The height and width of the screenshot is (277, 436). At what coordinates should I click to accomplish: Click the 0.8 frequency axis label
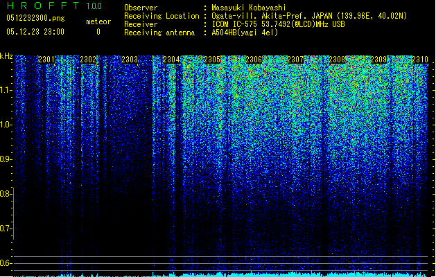[6, 194]
